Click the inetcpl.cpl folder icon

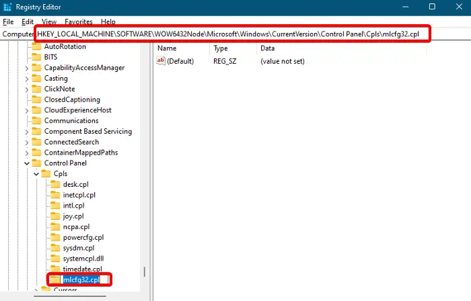(x=55, y=195)
